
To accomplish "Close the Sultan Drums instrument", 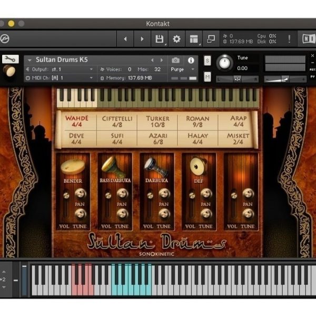I will [312, 55].
